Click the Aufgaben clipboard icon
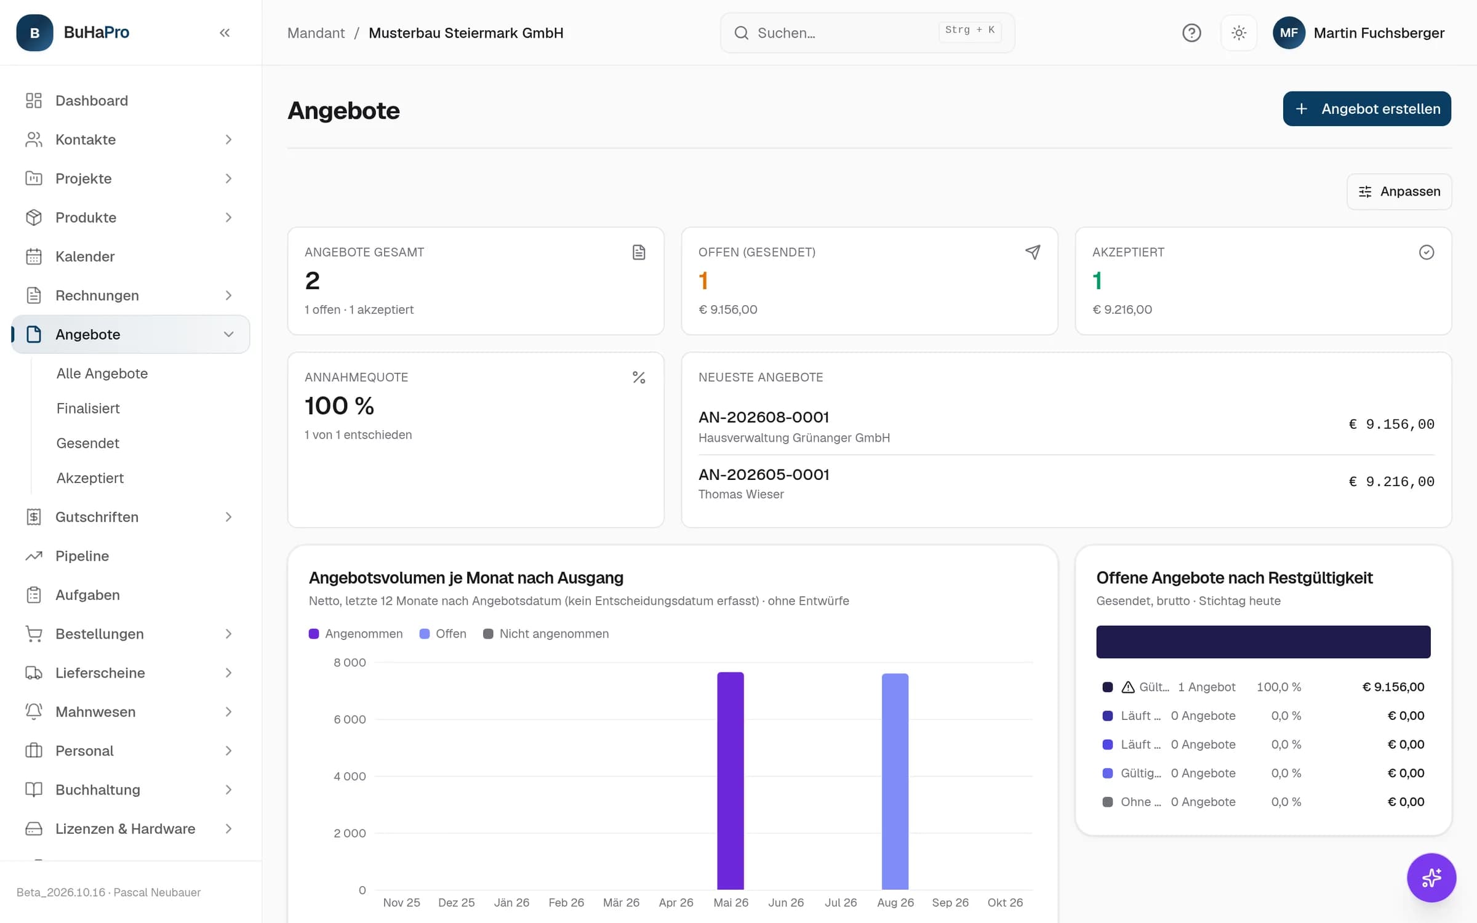This screenshot has height=923, width=1477. [x=34, y=595]
